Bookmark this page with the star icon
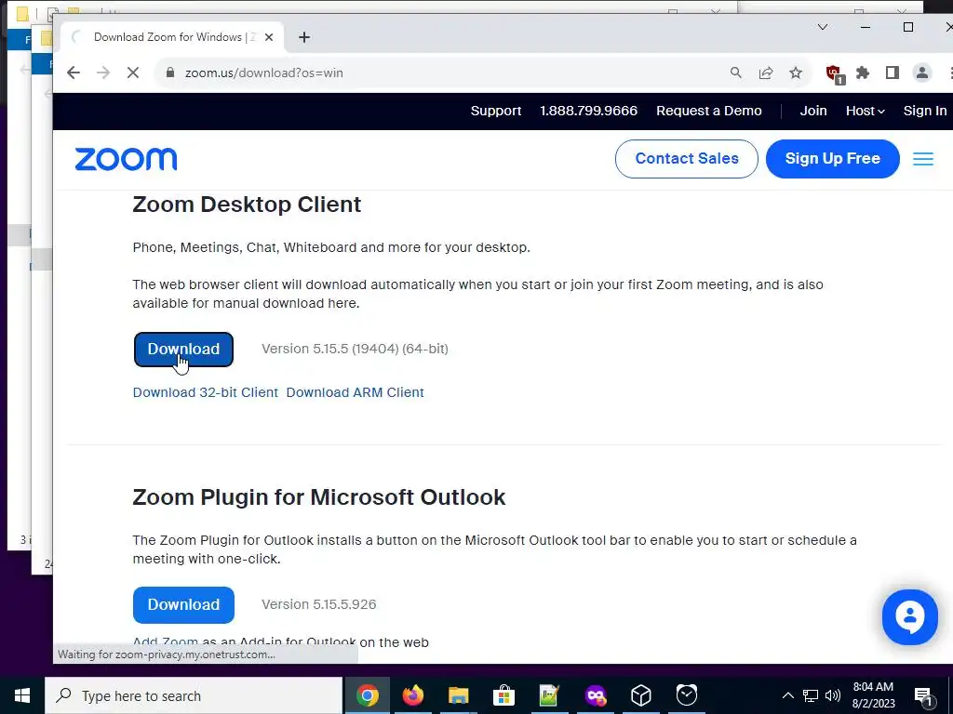The height and width of the screenshot is (714, 953). point(796,73)
